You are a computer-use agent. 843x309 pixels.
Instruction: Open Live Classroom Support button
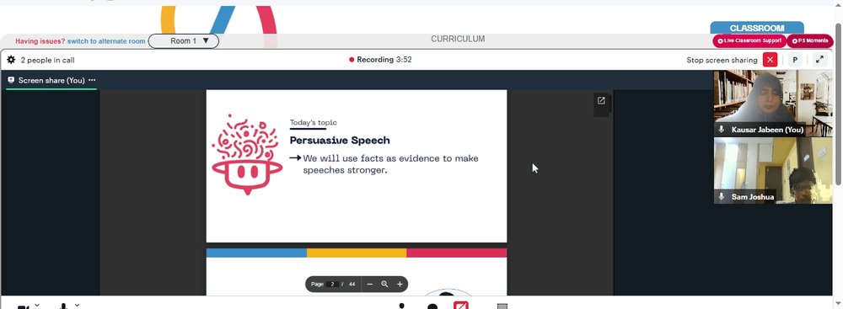749,41
